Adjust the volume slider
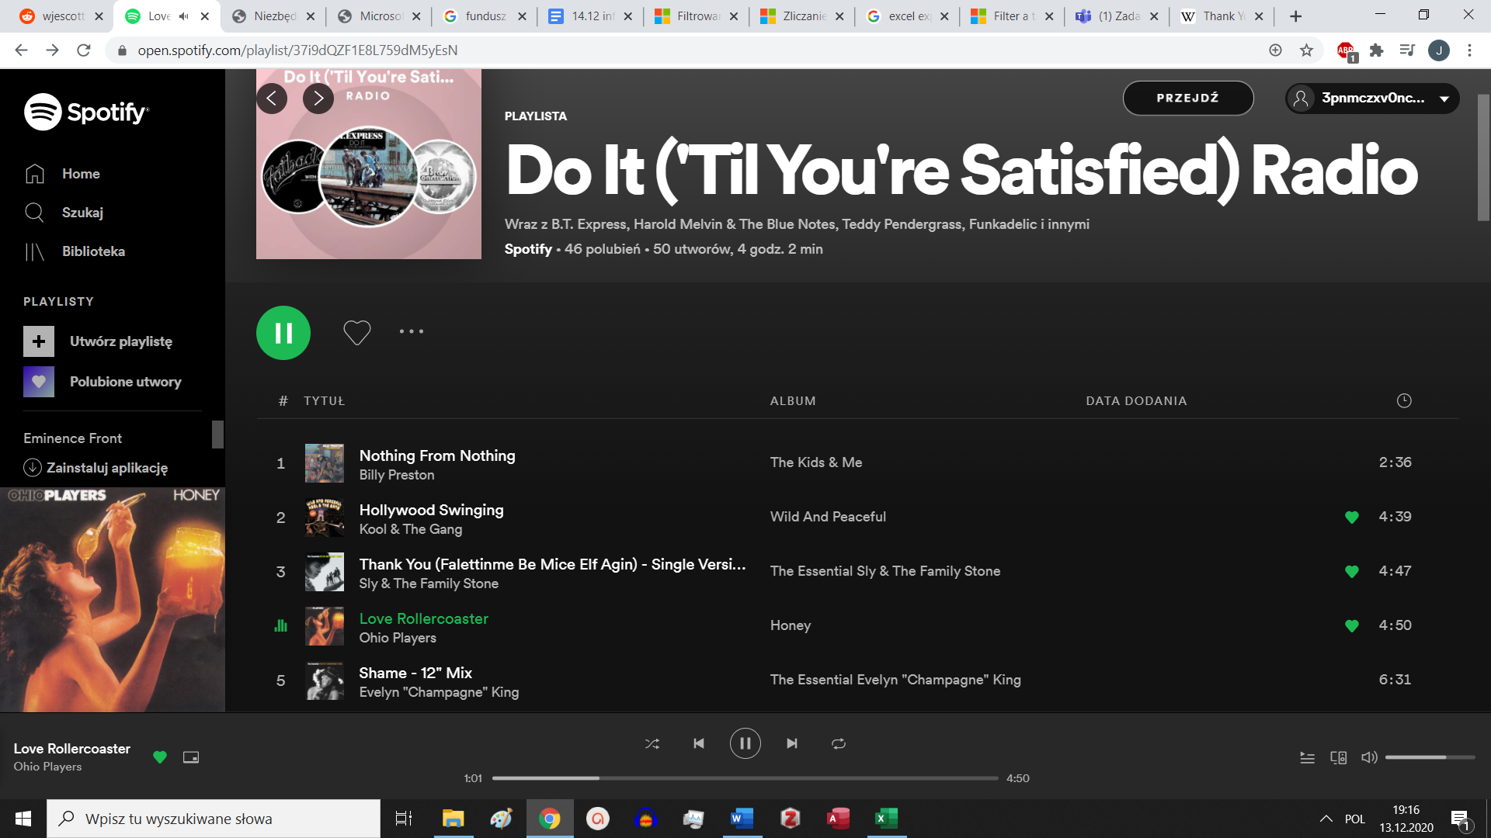The width and height of the screenshot is (1491, 838). click(1430, 757)
